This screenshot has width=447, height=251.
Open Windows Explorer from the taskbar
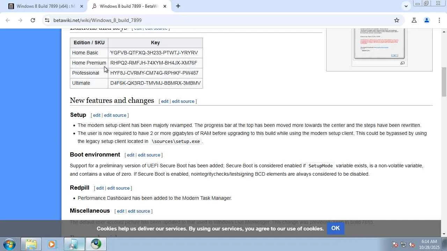pos(31,244)
